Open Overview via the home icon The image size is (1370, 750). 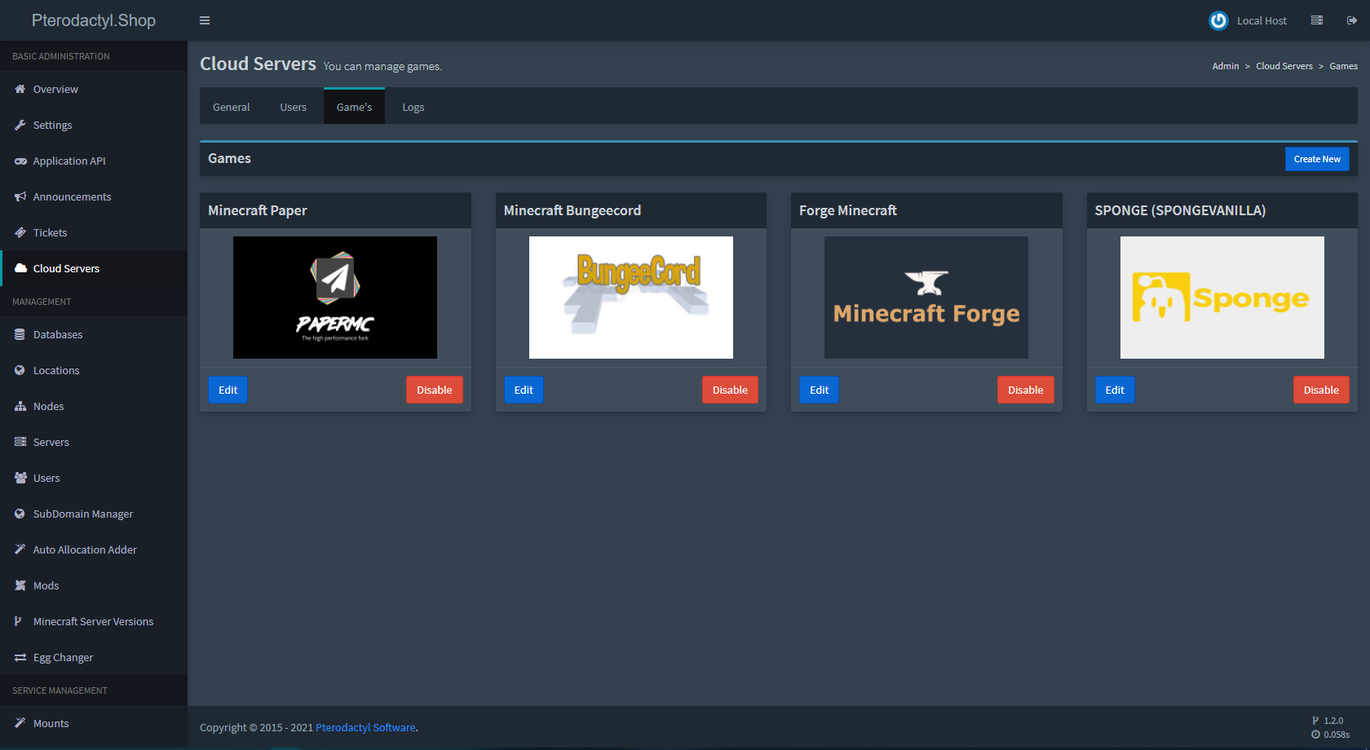(x=20, y=89)
